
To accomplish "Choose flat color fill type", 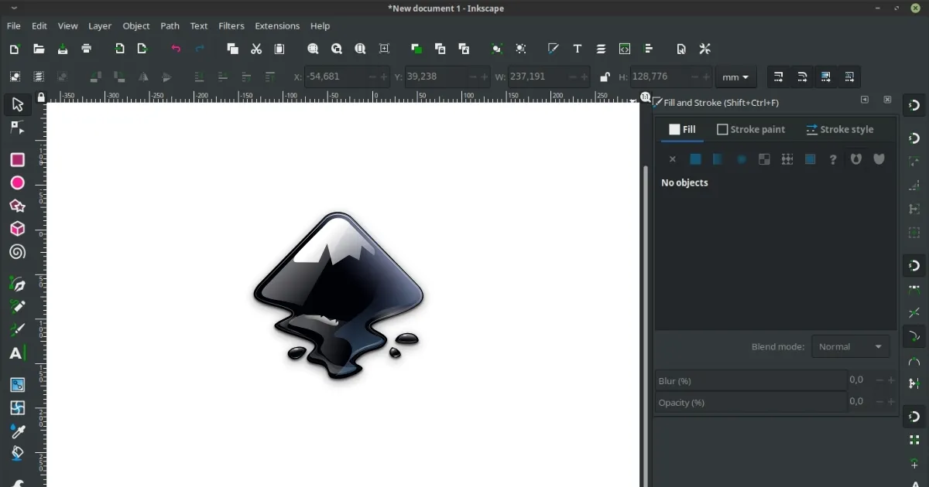I will (695, 159).
